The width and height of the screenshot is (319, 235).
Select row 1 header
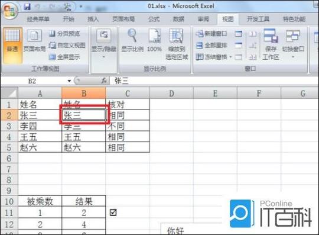point(9,104)
